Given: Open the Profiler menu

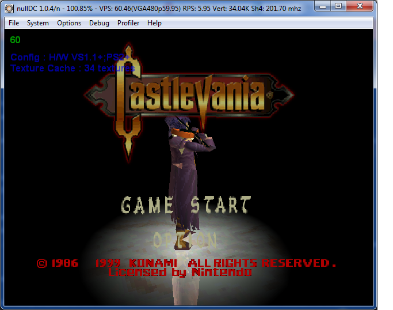Looking at the screenshot, I should [x=128, y=23].
